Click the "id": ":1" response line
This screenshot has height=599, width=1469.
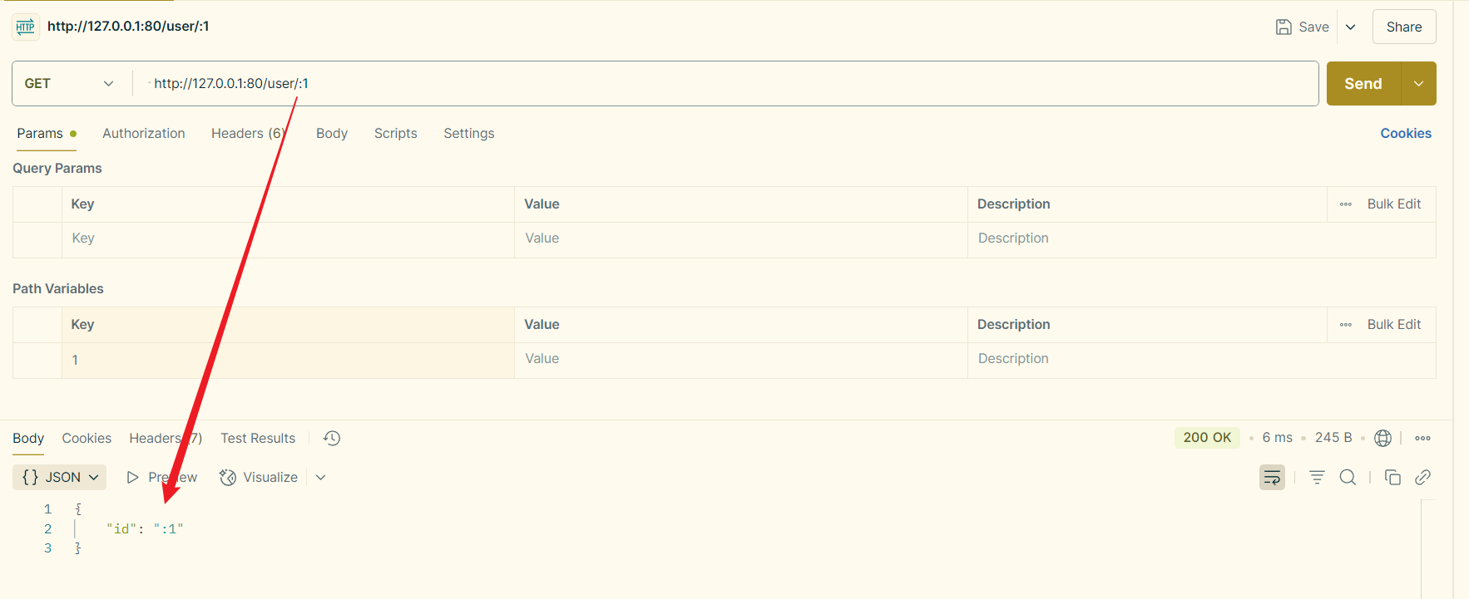(x=145, y=528)
